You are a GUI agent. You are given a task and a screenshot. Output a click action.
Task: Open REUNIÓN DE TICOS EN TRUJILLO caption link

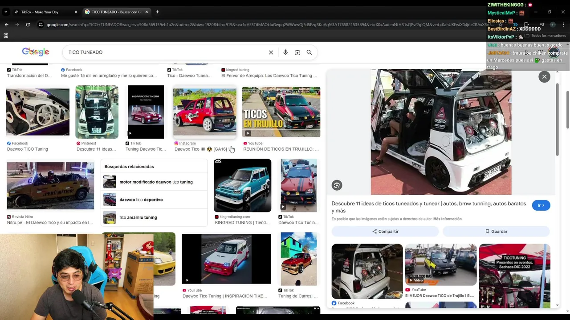(281, 149)
